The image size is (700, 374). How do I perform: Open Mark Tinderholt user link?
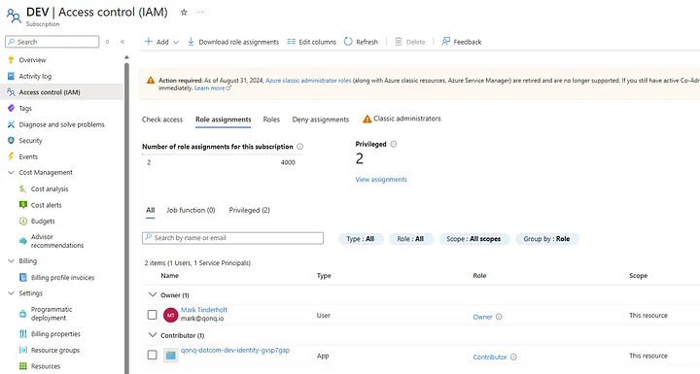click(204, 309)
